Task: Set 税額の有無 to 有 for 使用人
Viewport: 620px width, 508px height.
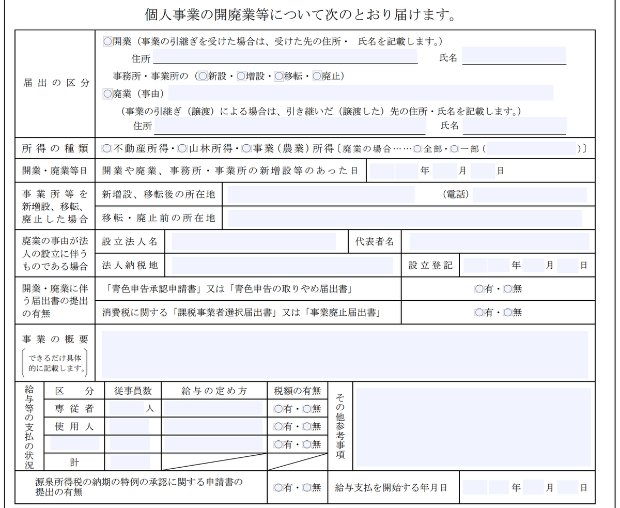Action: [278, 427]
